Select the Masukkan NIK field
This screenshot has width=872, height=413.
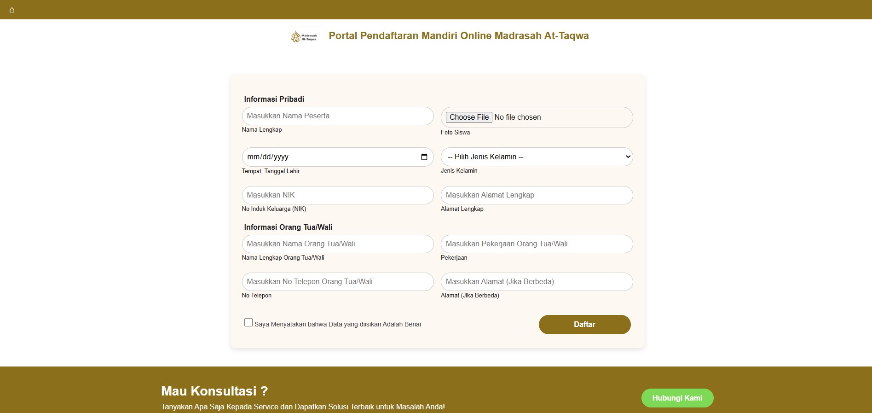pyautogui.click(x=337, y=195)
